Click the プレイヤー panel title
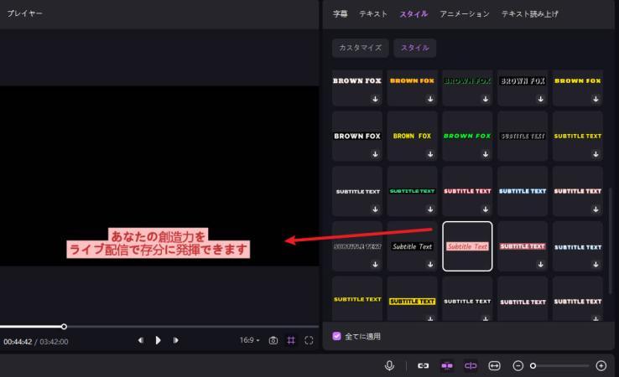The width and height of the screenshot is (619, 377). (24, 13)
